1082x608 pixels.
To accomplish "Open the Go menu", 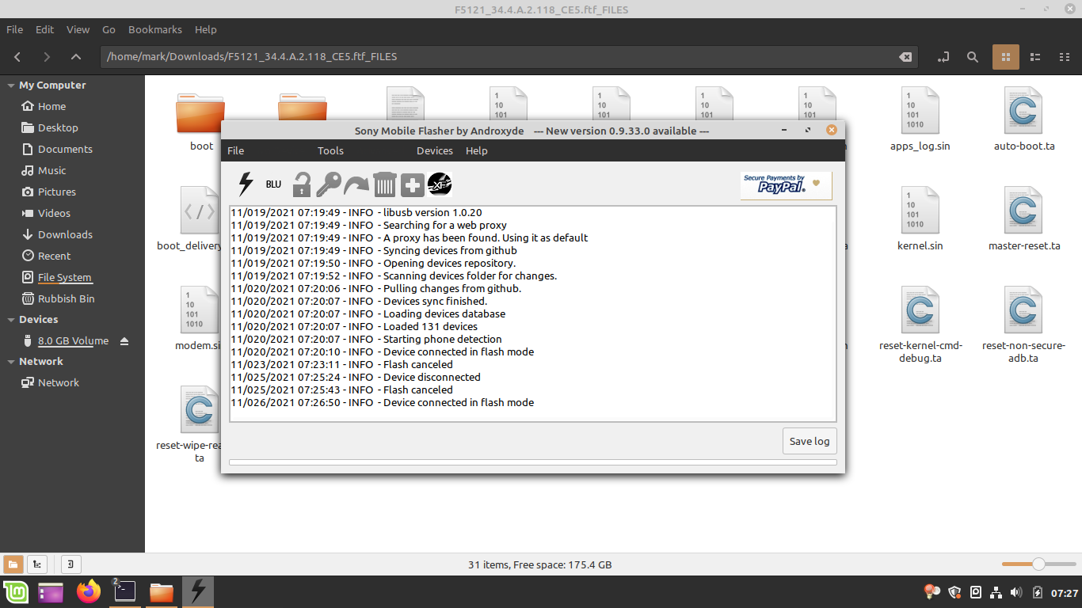I will (x=109, y=29).
